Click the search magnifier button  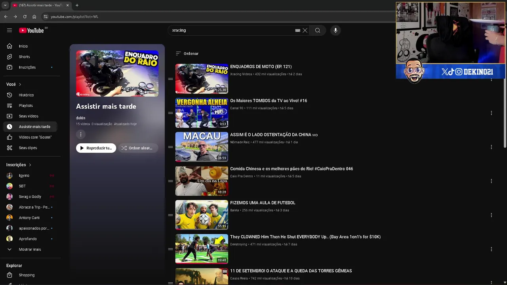pos(318,30)
